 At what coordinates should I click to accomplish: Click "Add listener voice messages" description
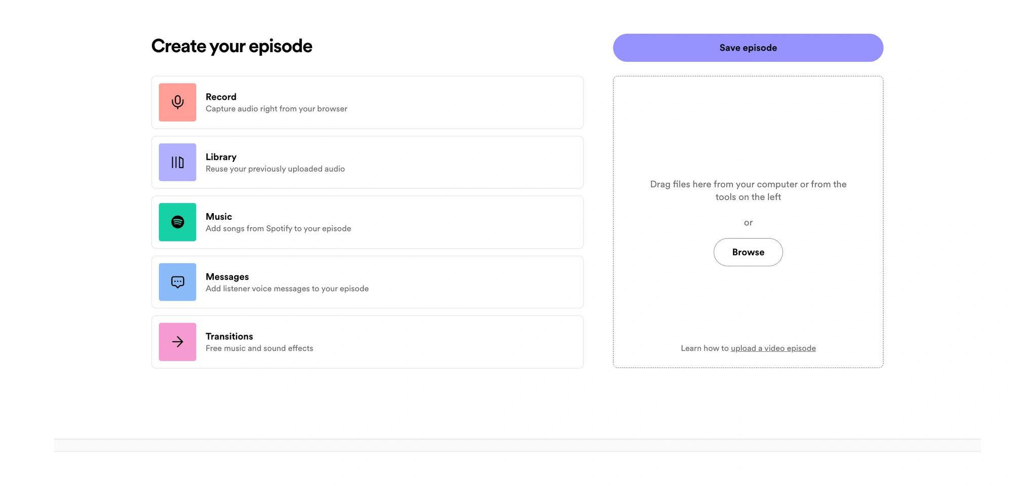(287, 289)
